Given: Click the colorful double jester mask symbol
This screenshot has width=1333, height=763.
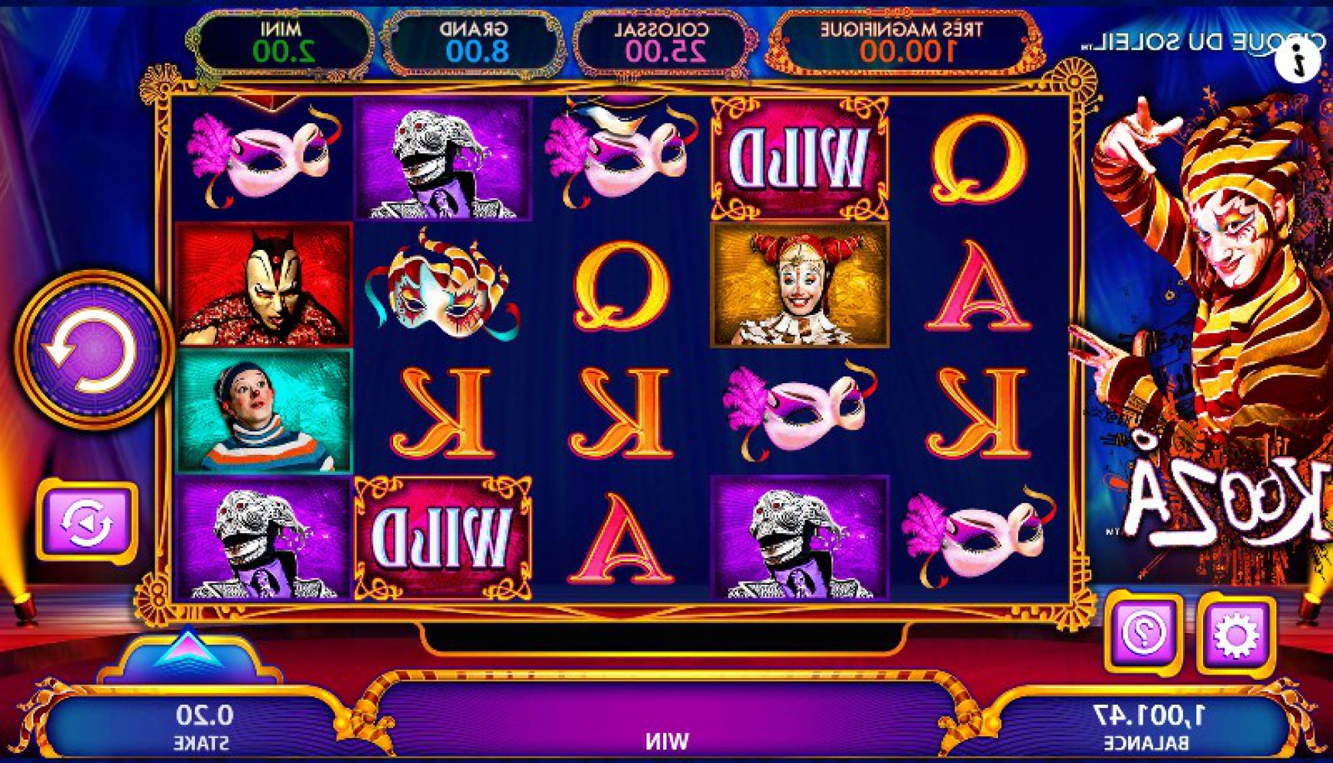Looking at the screenshot, I should point(441,285).
